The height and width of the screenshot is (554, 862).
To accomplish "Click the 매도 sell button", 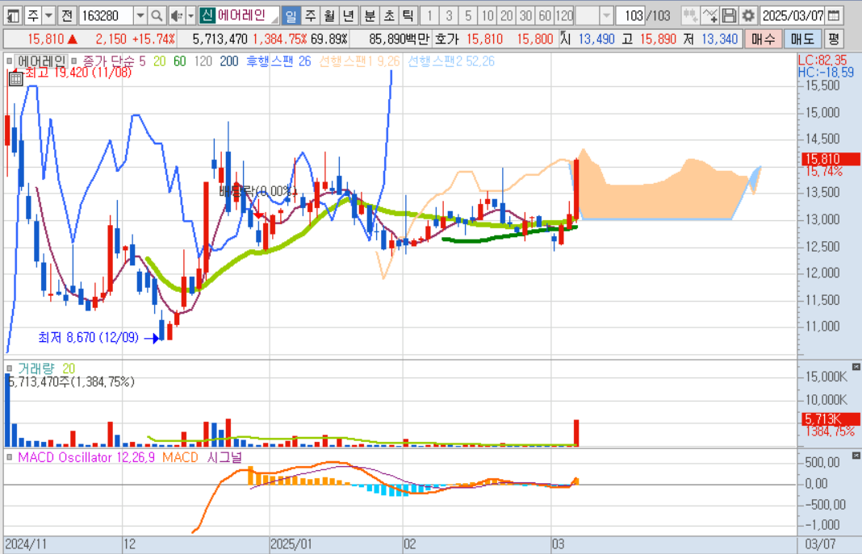I will pyautogui.click(x=802, y=39).
